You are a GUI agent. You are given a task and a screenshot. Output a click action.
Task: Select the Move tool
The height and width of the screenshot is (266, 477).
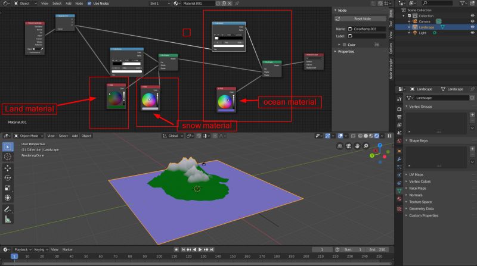(8, 168)
